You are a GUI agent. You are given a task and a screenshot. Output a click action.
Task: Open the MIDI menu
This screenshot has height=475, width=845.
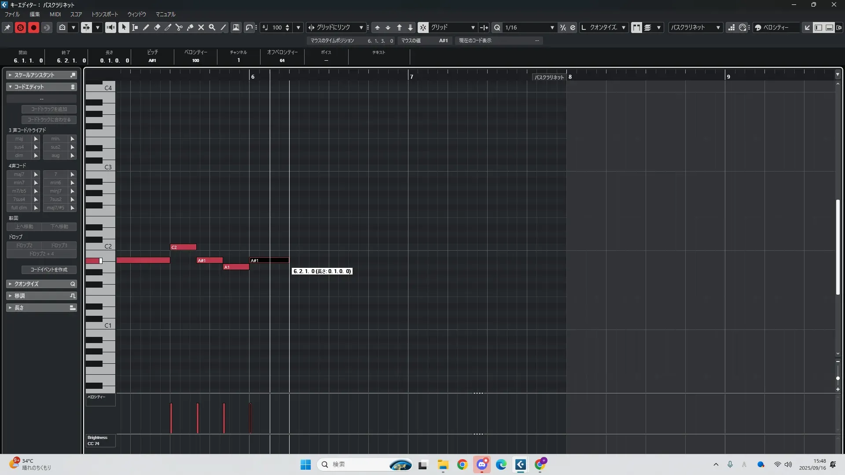click(55, 14)
